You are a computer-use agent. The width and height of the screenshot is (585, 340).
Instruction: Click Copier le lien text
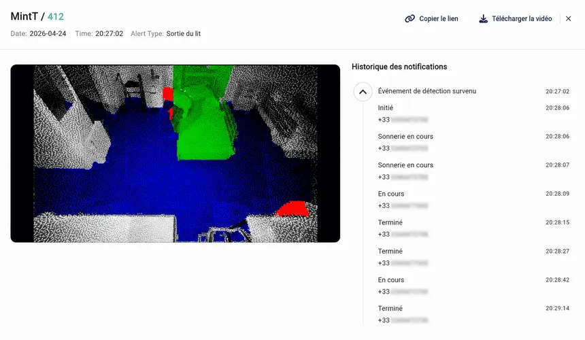(x=438, y=18)
